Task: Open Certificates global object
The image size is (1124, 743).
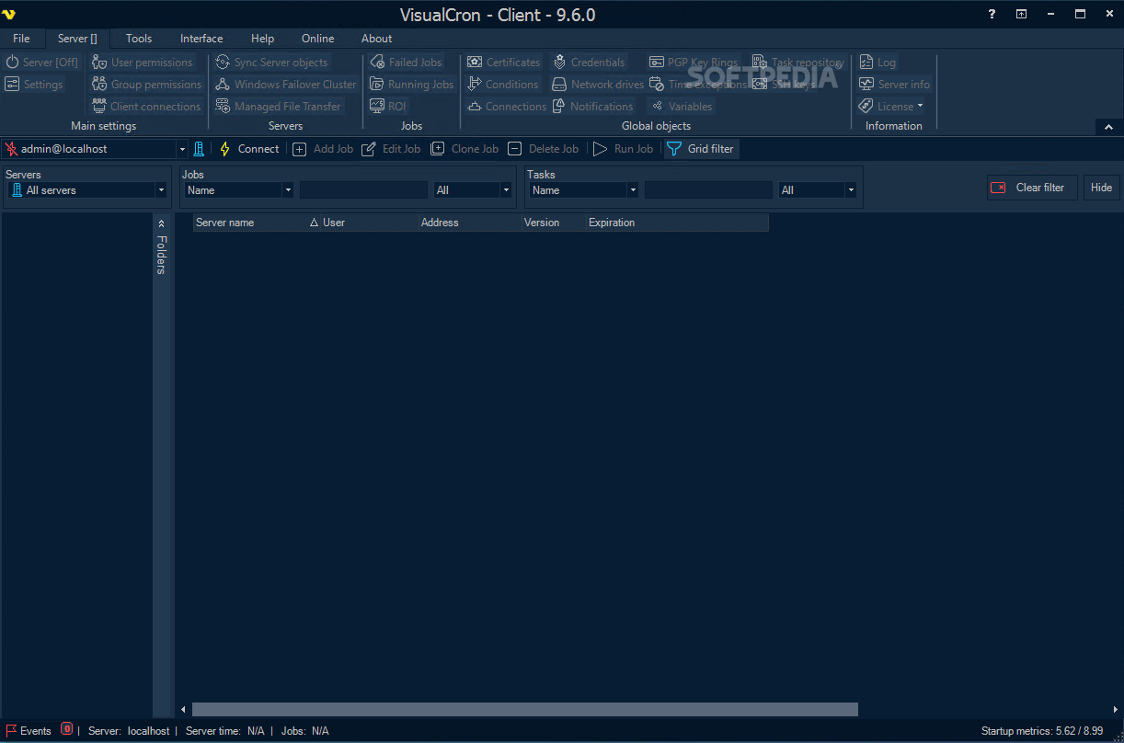Action: tap(504, 63)
